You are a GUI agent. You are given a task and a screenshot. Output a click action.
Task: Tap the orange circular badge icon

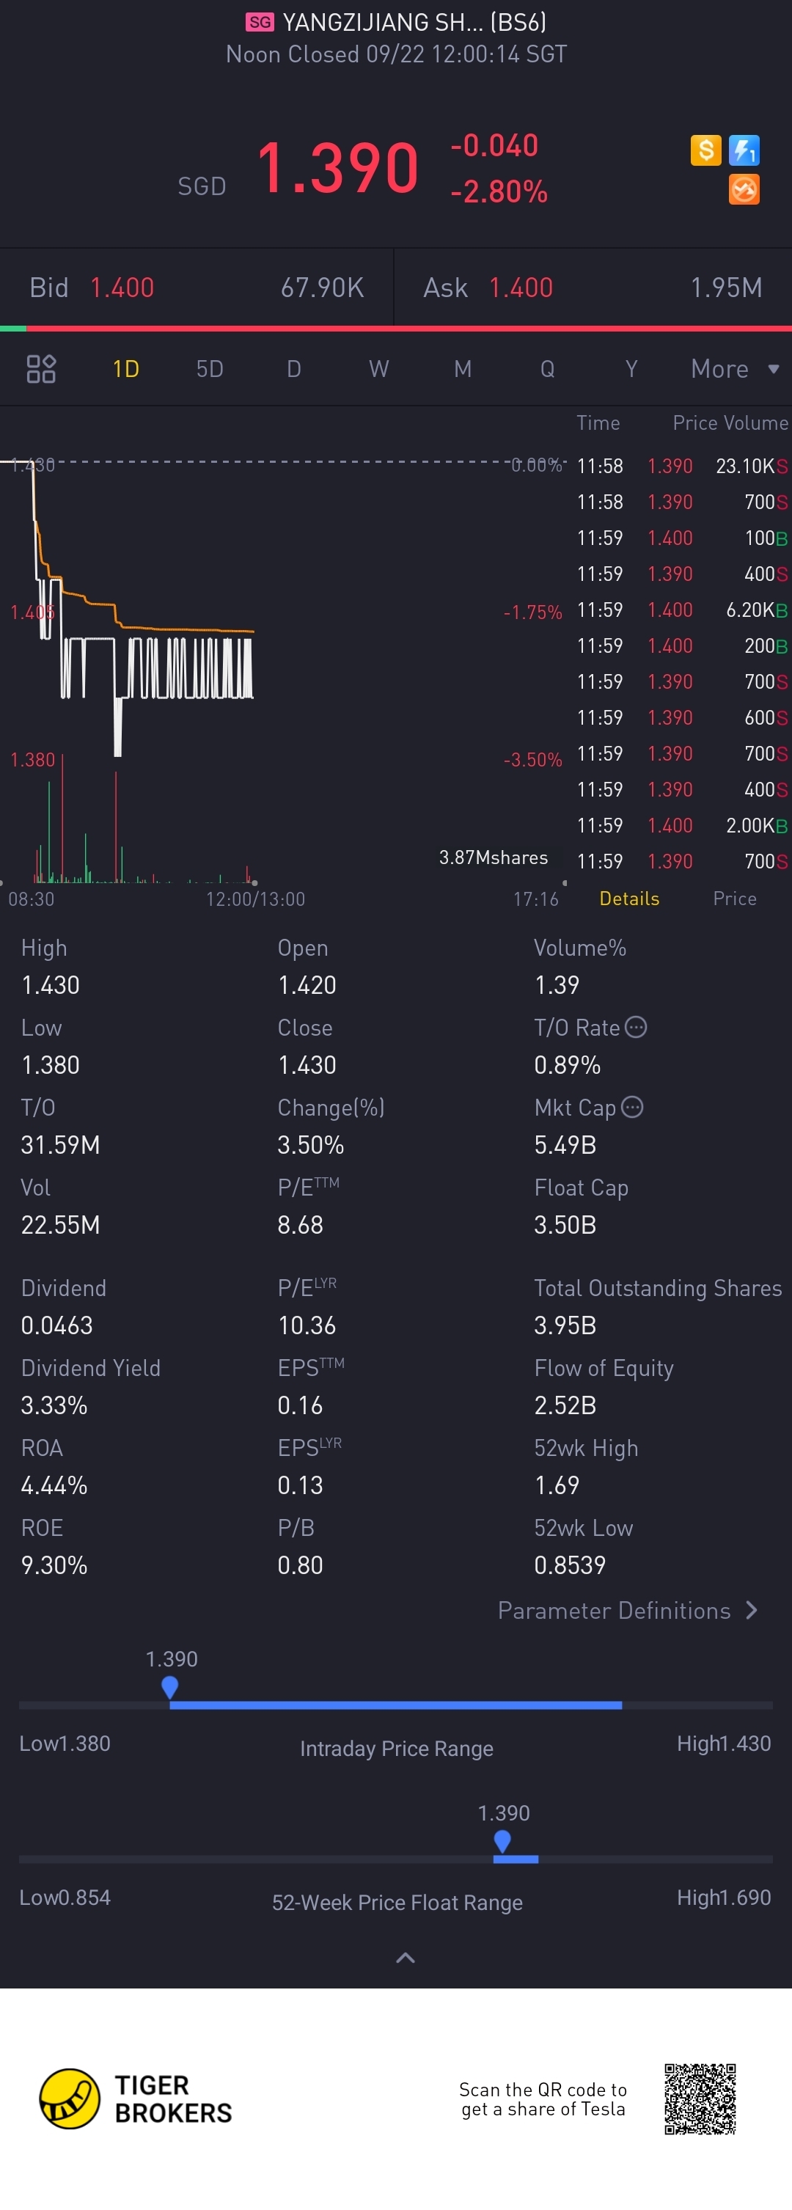pos(744,189)
